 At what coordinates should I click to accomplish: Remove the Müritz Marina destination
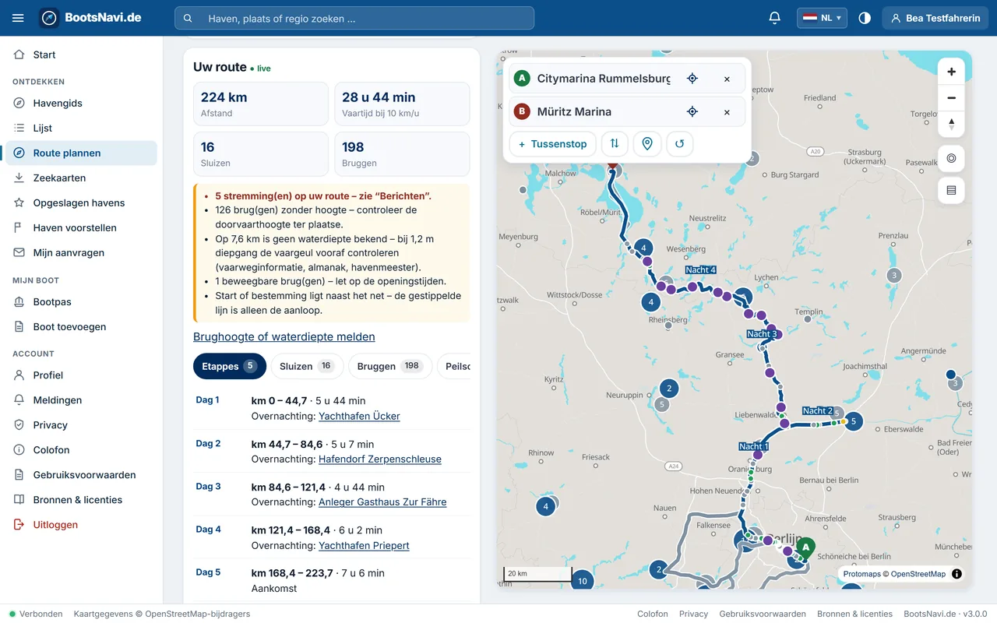727,111
